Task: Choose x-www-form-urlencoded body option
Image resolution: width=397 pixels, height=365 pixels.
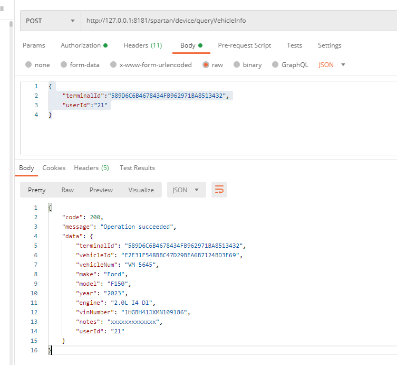Action: (x=113, y=65)
